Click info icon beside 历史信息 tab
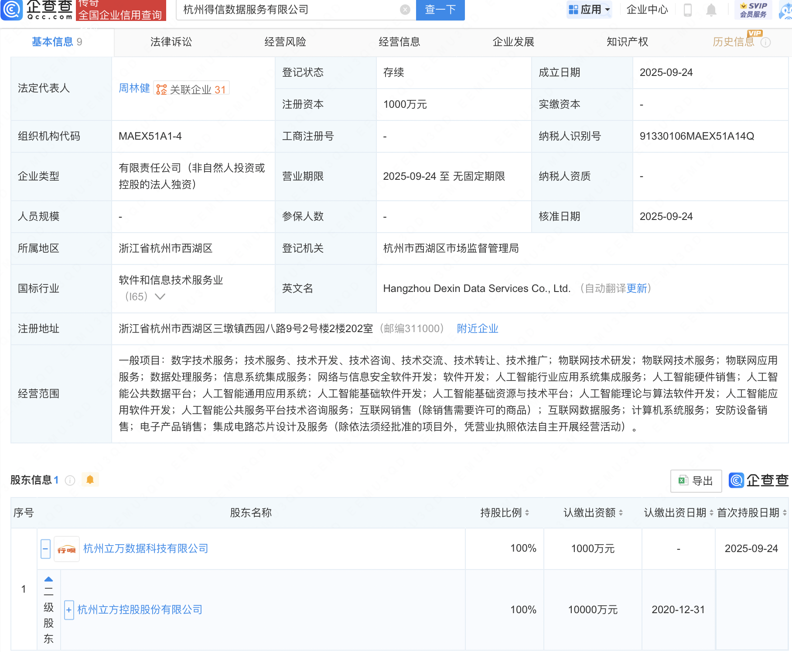Viewport: 792px width, 652px height. tap(765, 42)
